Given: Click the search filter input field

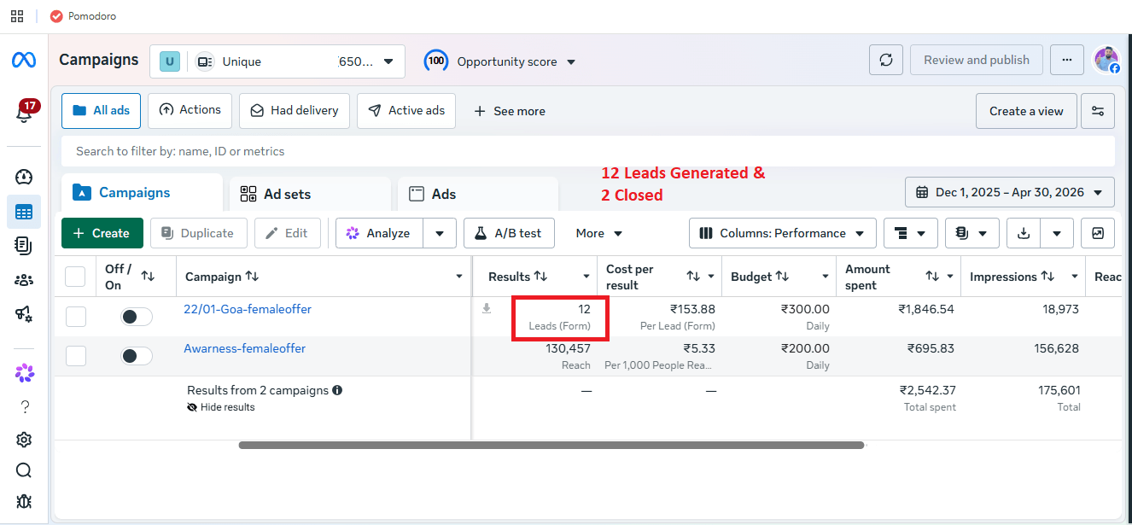Looking at the screenshot, I should tap(588, 151).
